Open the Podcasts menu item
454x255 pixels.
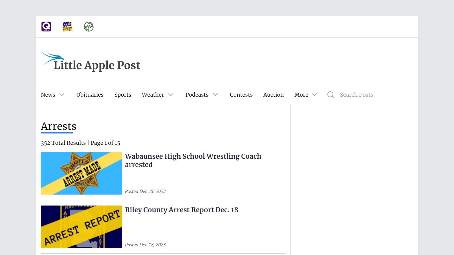pyautogui.click(x=197, y=95)
